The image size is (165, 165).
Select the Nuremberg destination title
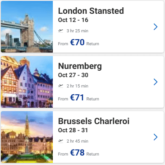80,66
